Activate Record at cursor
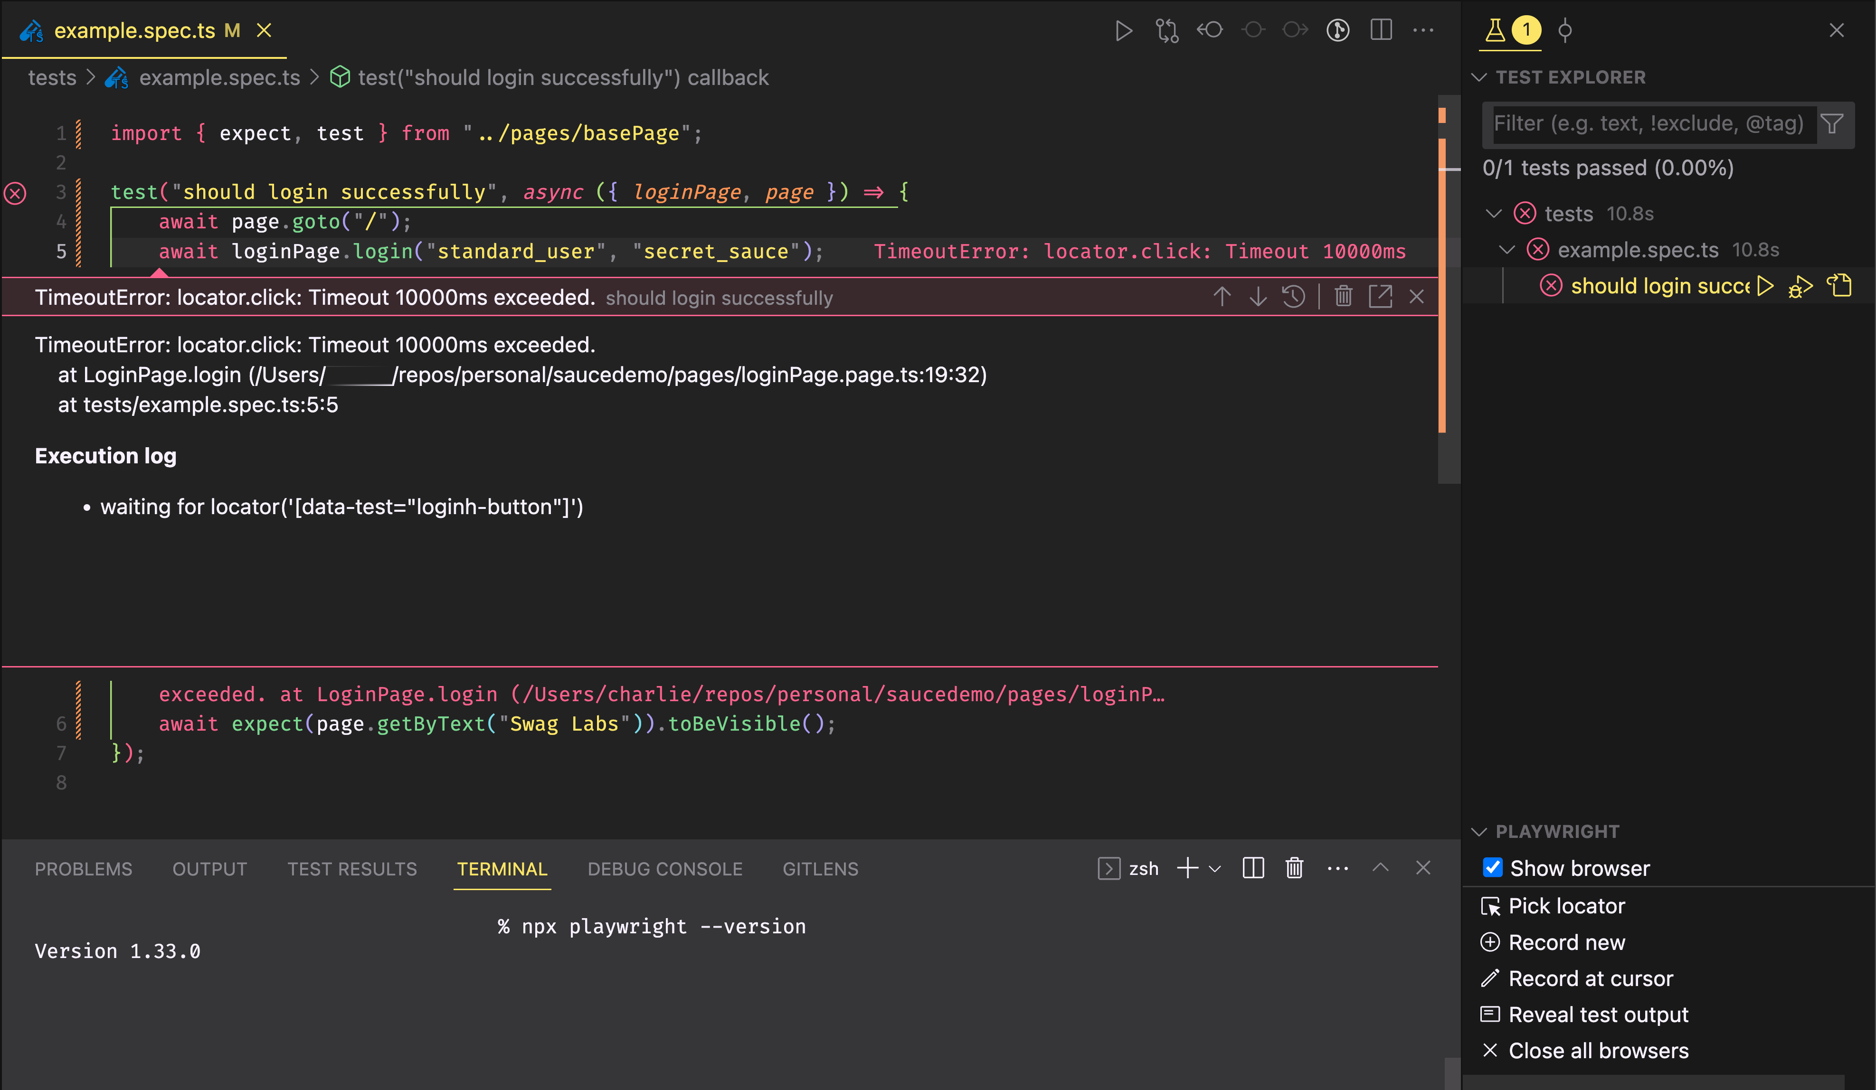1876x1090 pixels. point(1590,978)
